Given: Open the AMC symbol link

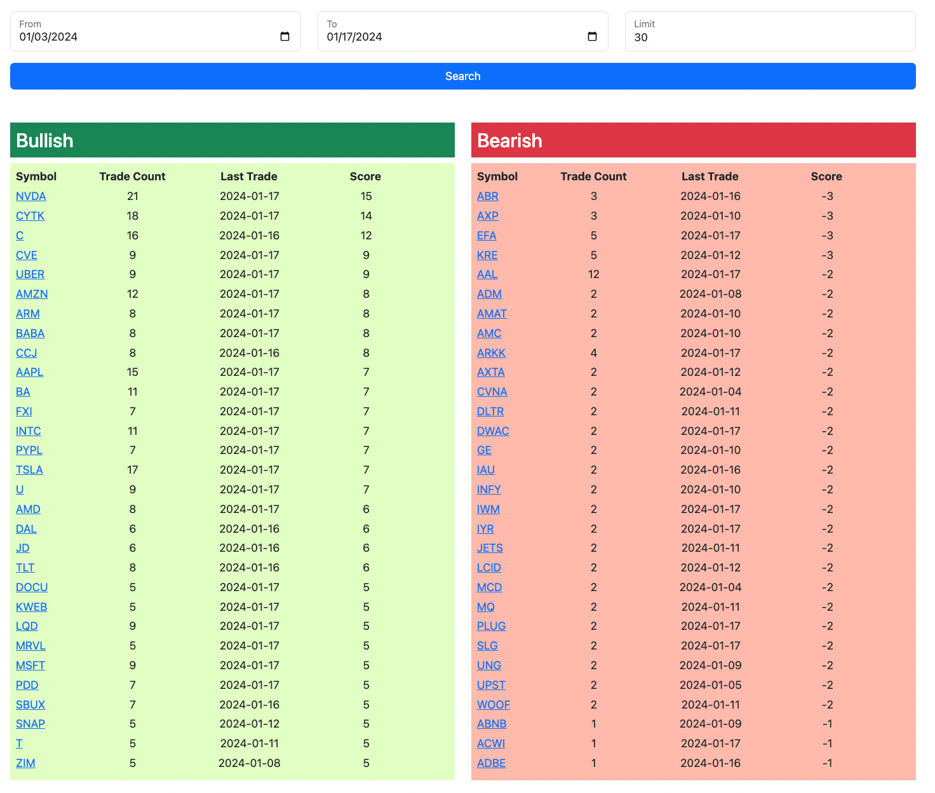Looking at the screenshot, I should [489, 333].
